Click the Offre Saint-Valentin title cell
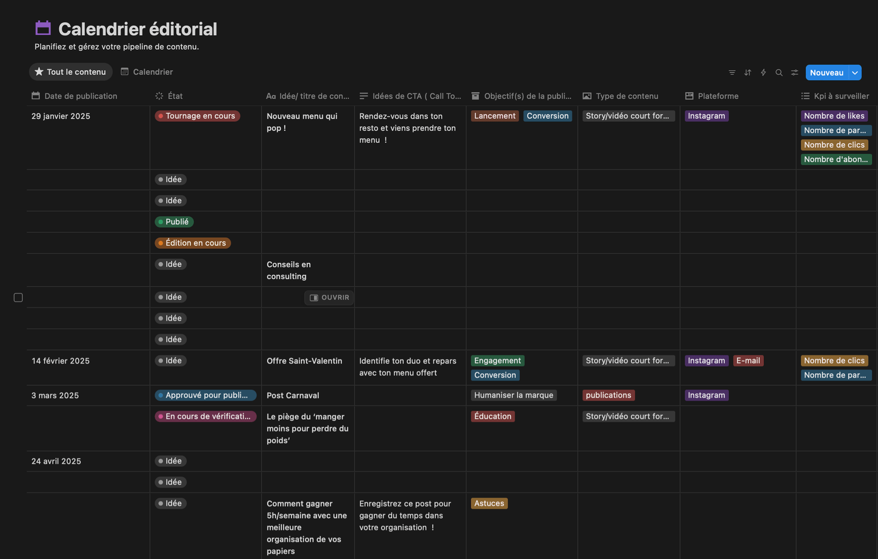 [x=304, y=361]
